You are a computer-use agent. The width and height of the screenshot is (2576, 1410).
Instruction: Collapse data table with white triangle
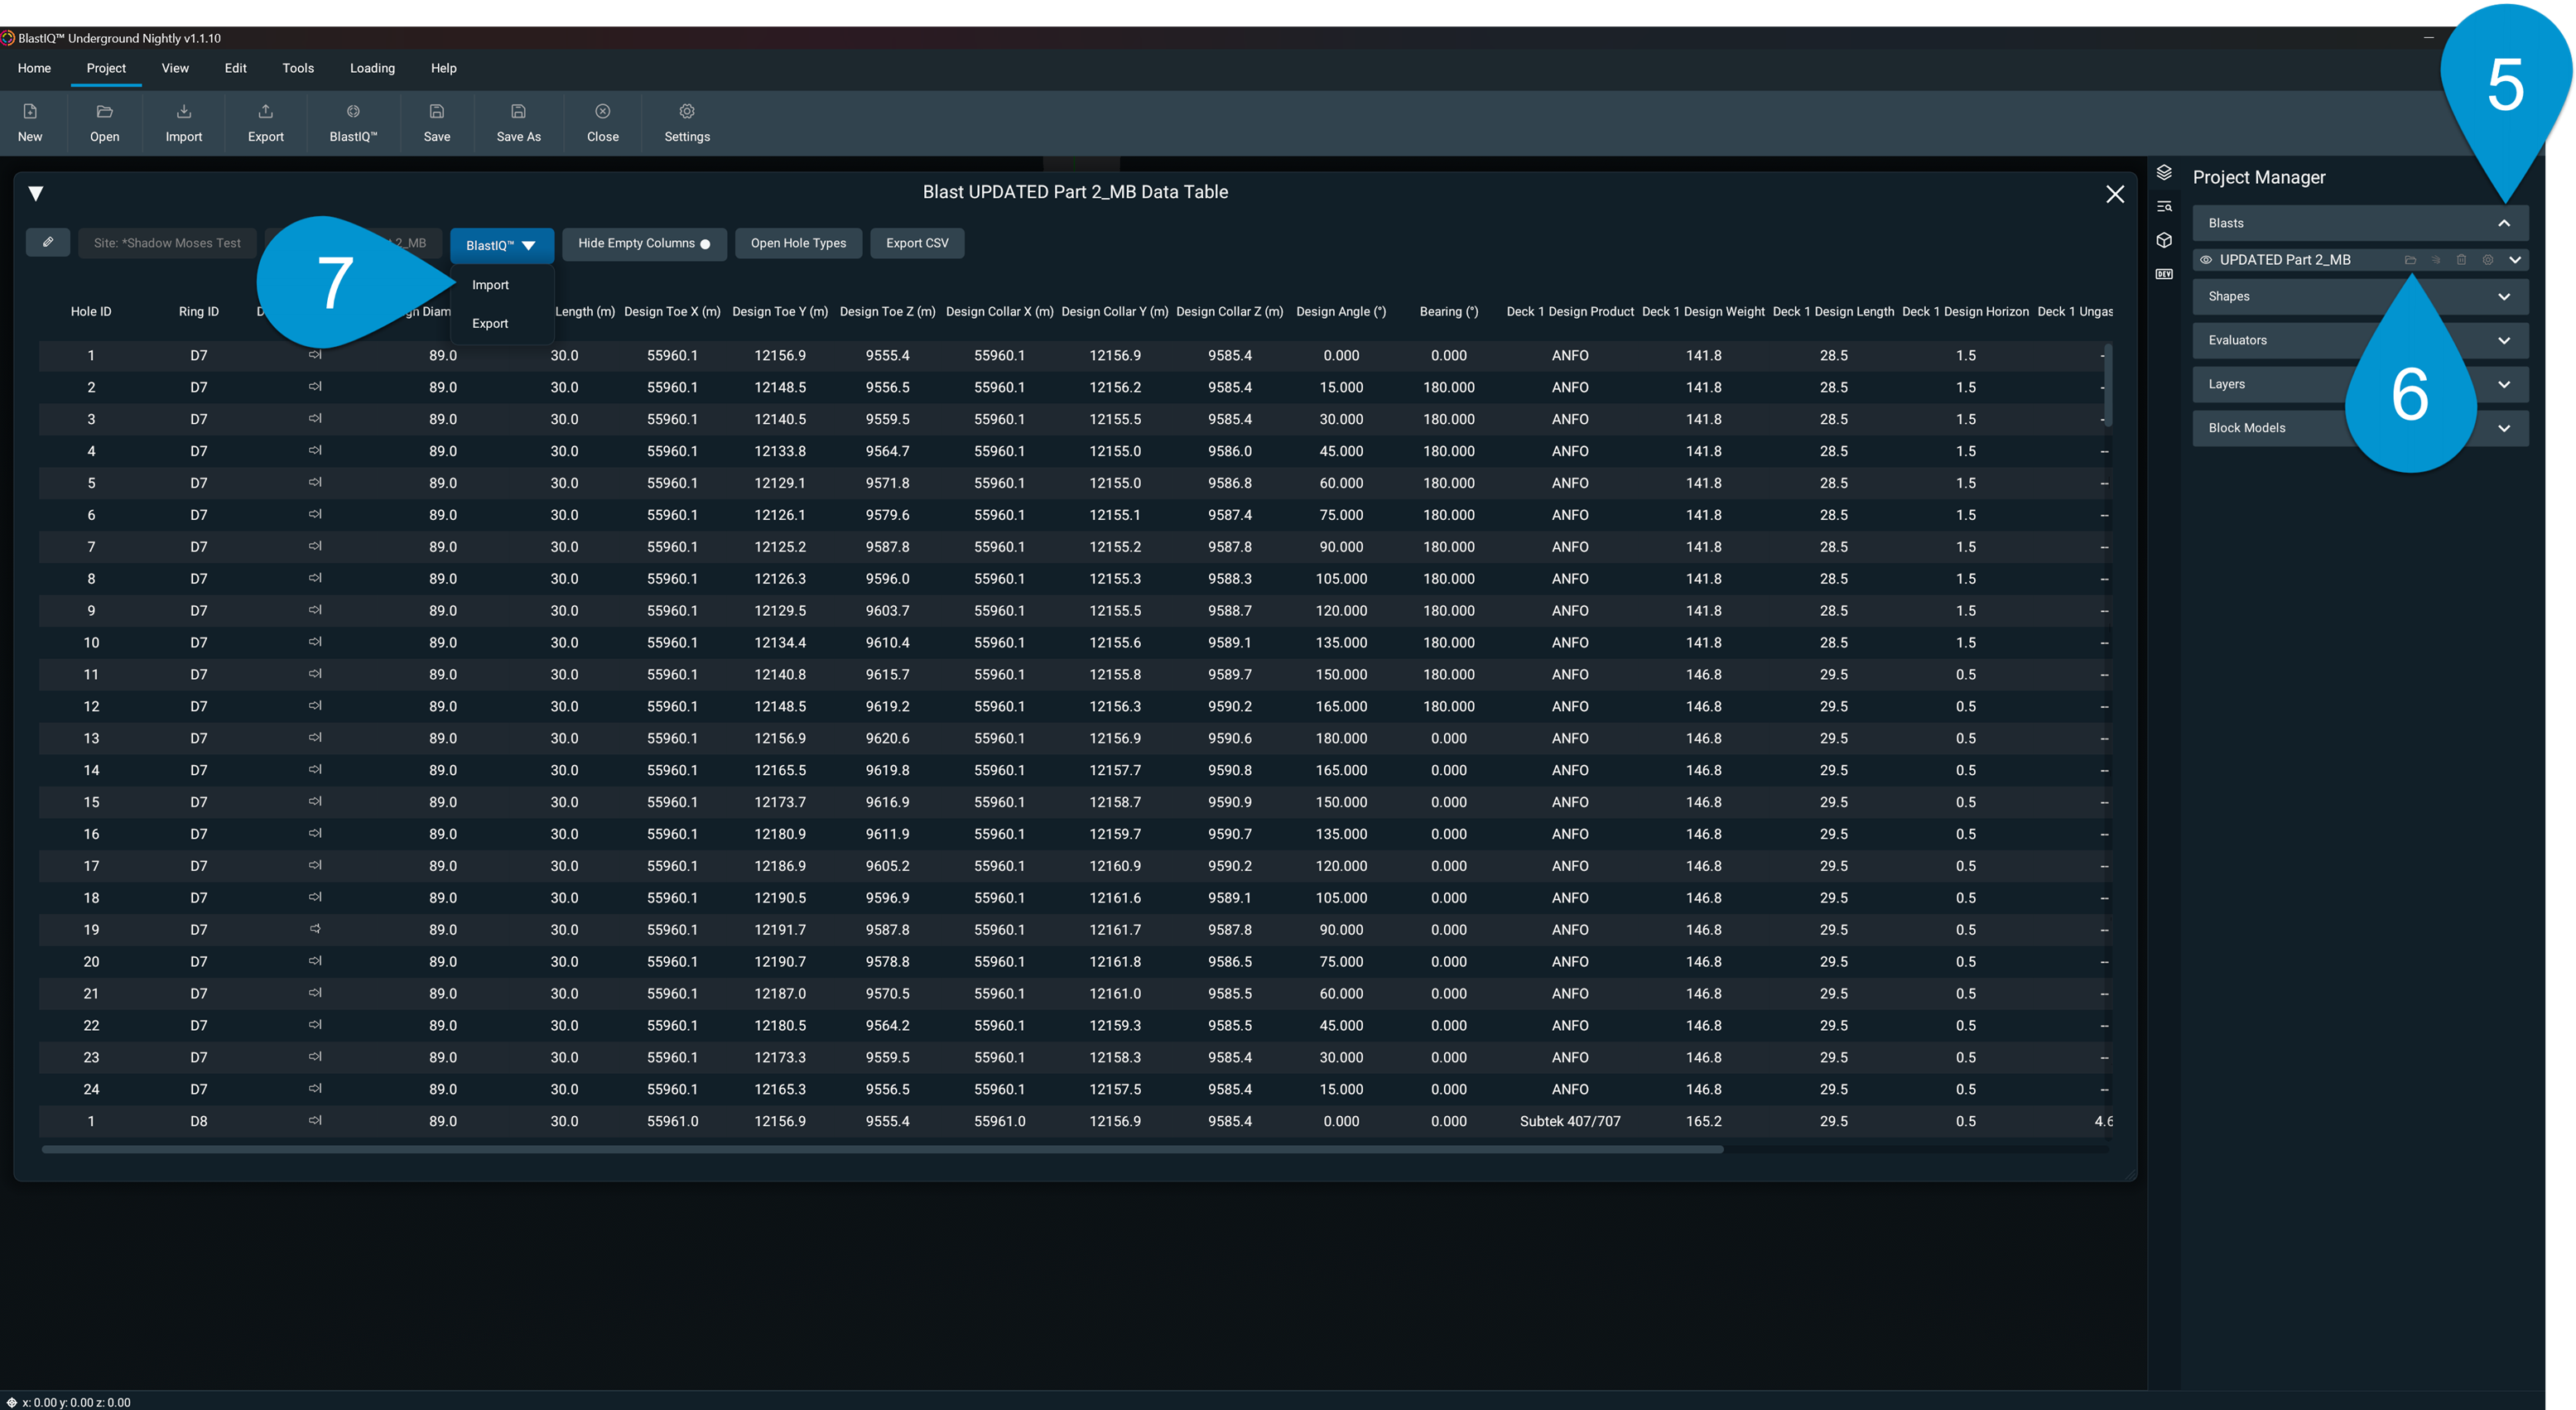pos(35,194)
